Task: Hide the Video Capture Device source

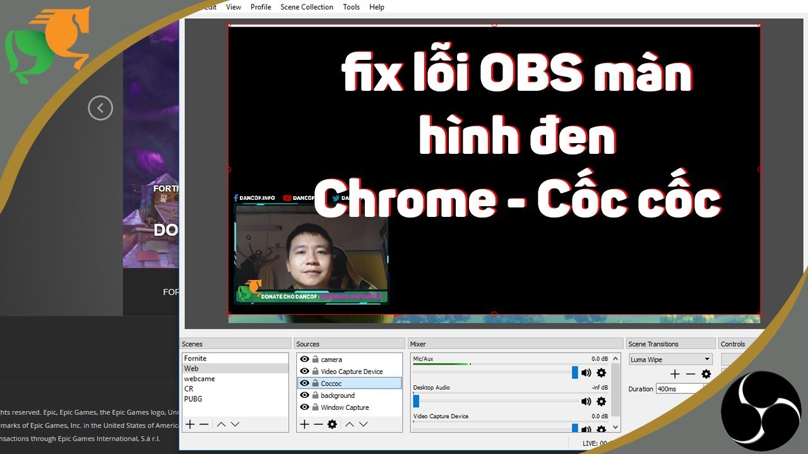Action: 304,371
